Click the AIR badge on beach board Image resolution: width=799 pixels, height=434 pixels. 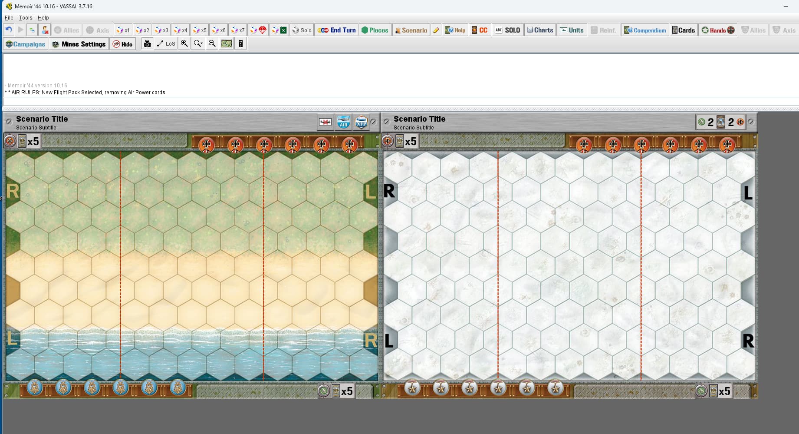click(x=344, y=123)
